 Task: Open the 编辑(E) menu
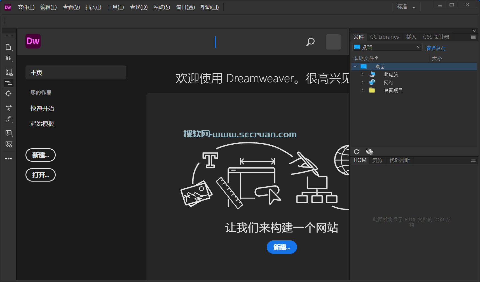coord(48,7)
